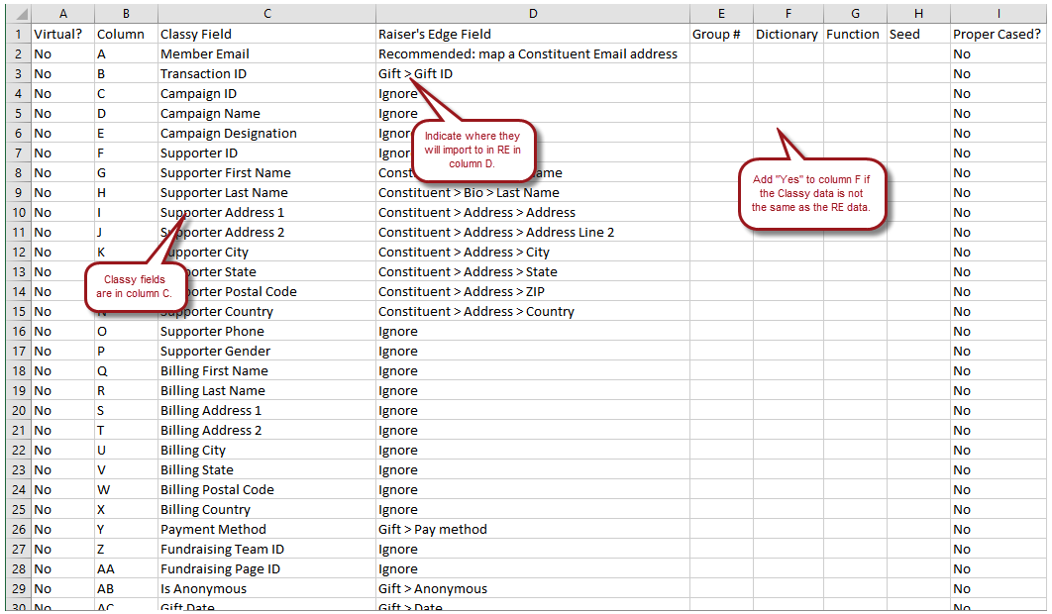This screenshot has width=1052, height=614.
Task: Select column D by its header letter
Action: [533, 14]
